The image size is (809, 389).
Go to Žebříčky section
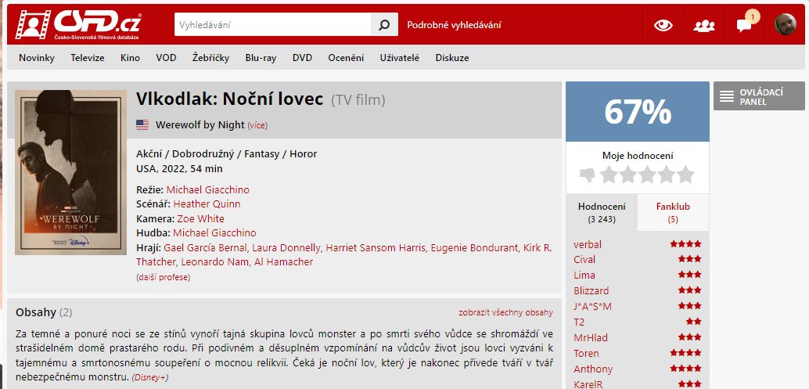210,58
